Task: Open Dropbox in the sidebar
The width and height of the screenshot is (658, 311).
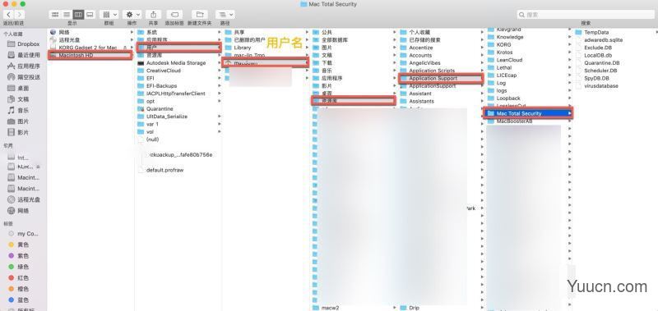Action: 24,44
